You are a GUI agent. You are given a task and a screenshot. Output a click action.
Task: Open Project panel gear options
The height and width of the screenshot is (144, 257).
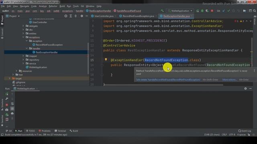(x=82, y=16)
